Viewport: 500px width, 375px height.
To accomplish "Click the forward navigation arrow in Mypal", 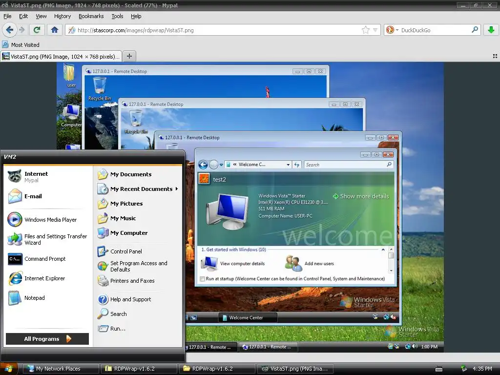I will click(21, 30).
